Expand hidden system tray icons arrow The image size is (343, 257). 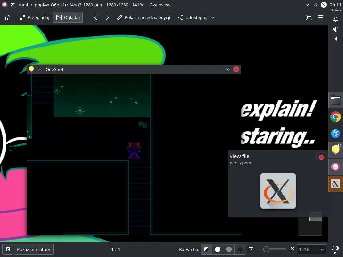coord(336,39)
